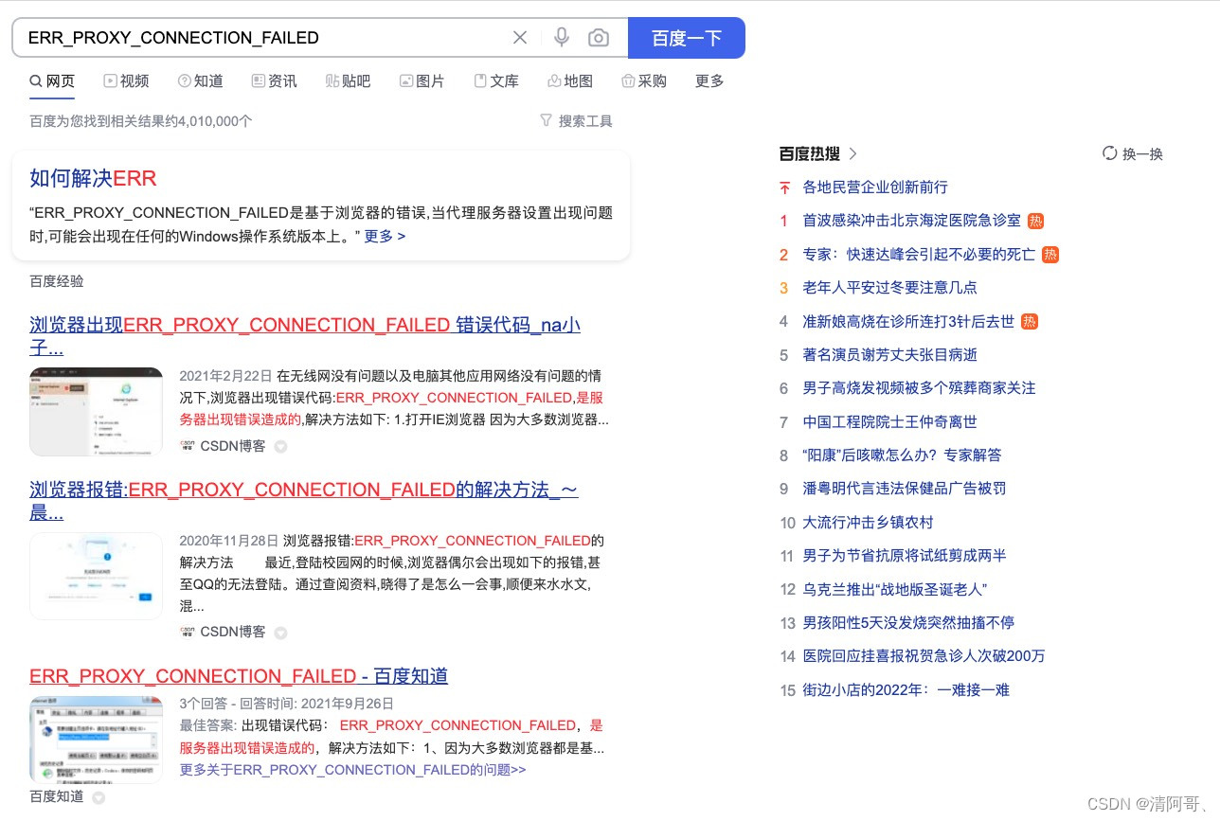
Task: Expand dropdown arrow beside first CSDN博客 source
Action: 280,446
